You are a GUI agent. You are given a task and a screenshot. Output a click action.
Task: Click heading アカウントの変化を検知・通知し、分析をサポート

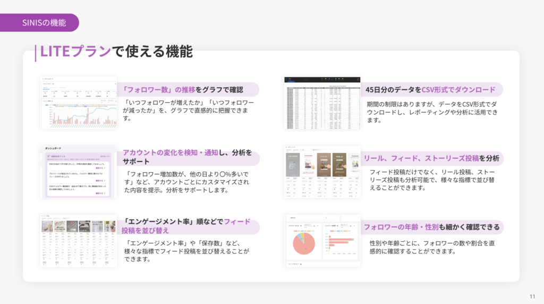point(188,157)
